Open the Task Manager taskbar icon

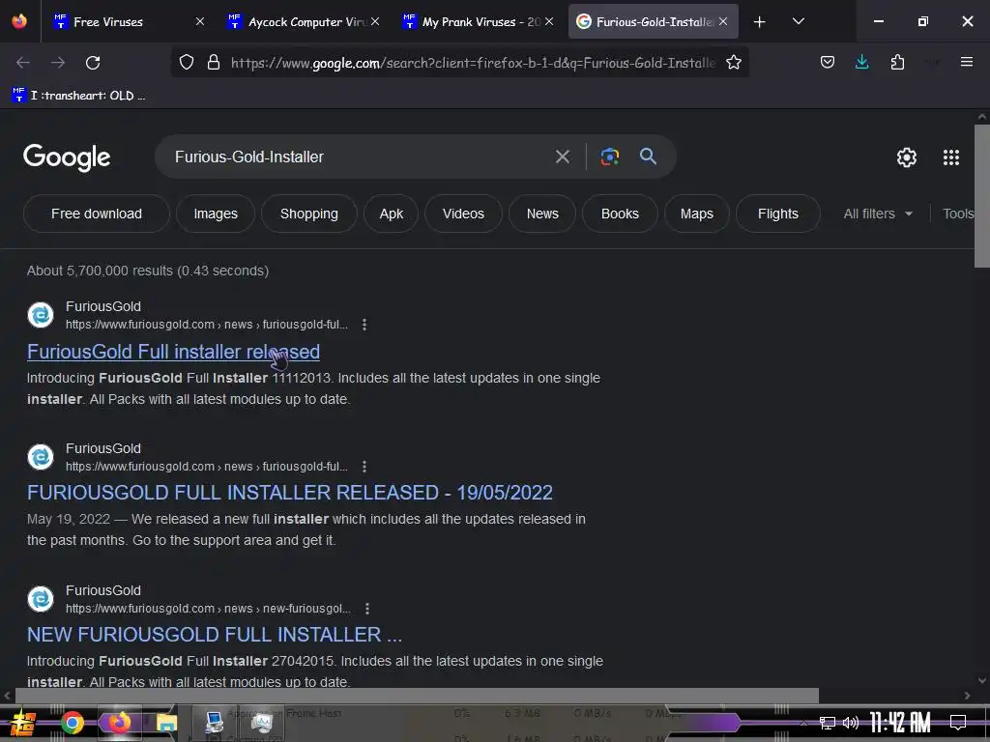[x=261, y=723]
